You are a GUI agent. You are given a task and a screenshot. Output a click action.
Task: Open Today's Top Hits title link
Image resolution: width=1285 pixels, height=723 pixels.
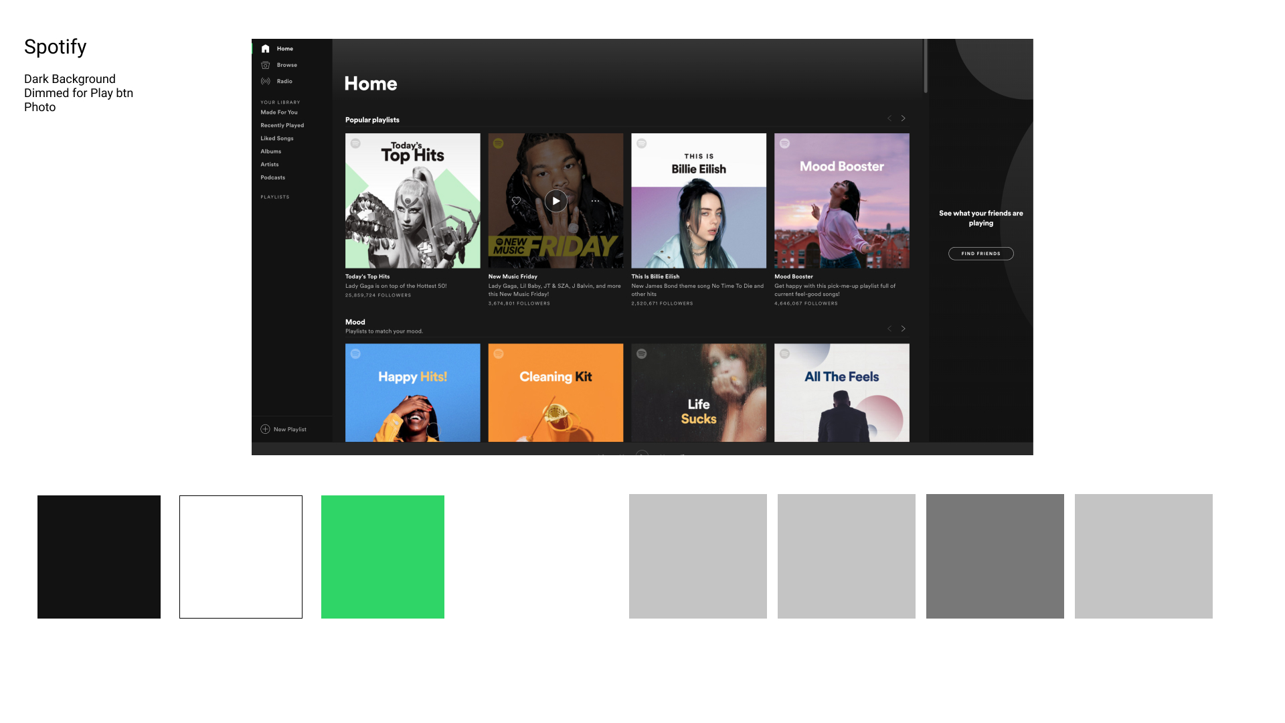pyautogui.click(x=367, y=276)
